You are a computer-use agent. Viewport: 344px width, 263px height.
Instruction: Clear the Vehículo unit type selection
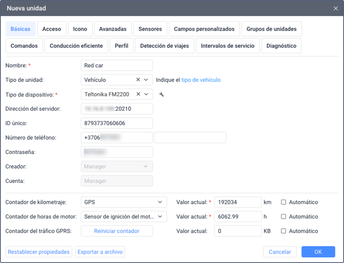tap(138, 80)
